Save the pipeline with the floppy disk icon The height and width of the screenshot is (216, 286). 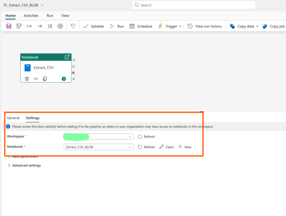(x=9, y=26)
